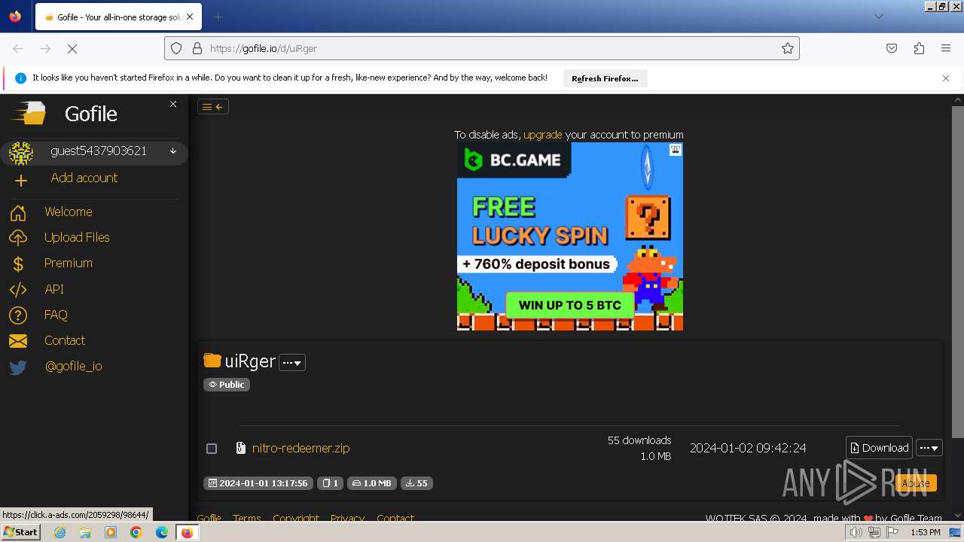Click the Abuse report button

pyautogui.click(x=916, y=483)
